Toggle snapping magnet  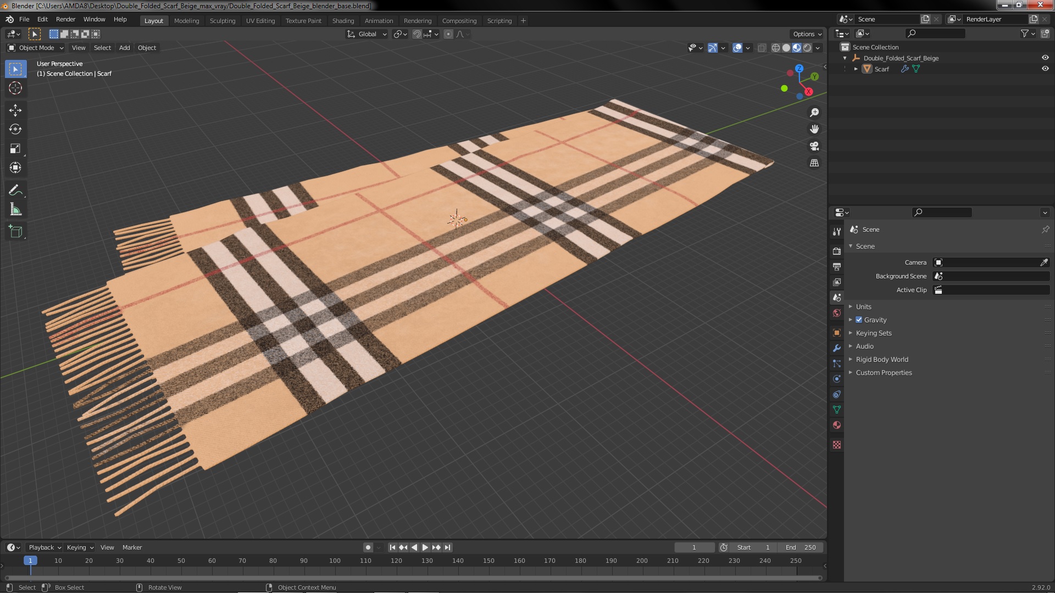[x=417, y=34]
